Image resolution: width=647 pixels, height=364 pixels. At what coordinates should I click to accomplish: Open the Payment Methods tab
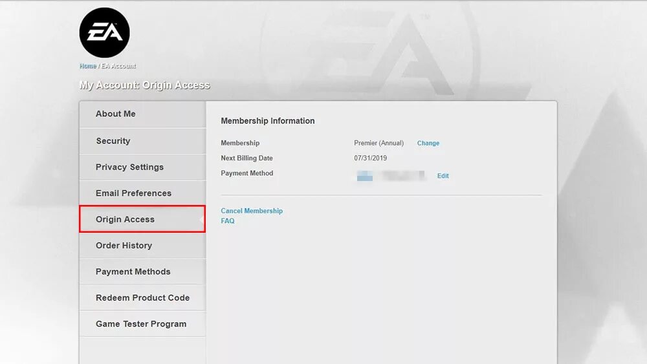(142, 272)
